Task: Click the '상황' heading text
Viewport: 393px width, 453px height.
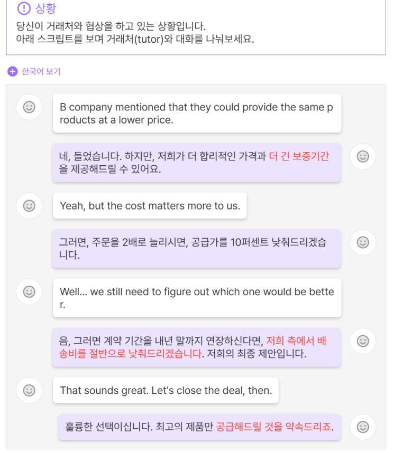Action: [46, 8]
